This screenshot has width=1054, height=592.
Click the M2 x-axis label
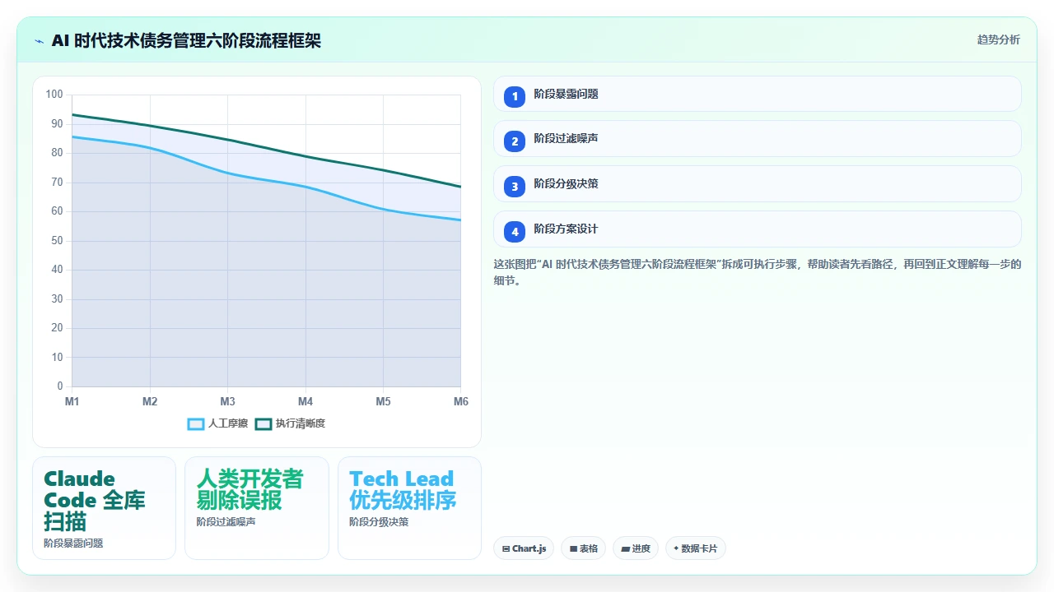pos(150,401)
